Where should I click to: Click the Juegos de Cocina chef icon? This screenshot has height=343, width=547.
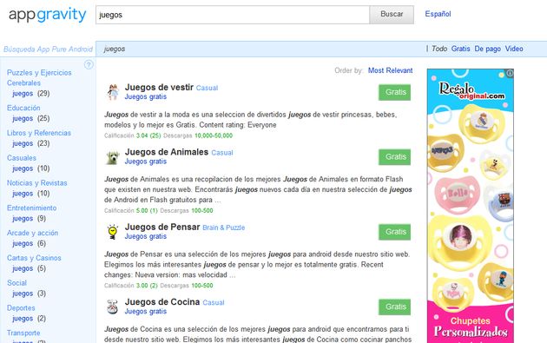click(x=112, y=307)
